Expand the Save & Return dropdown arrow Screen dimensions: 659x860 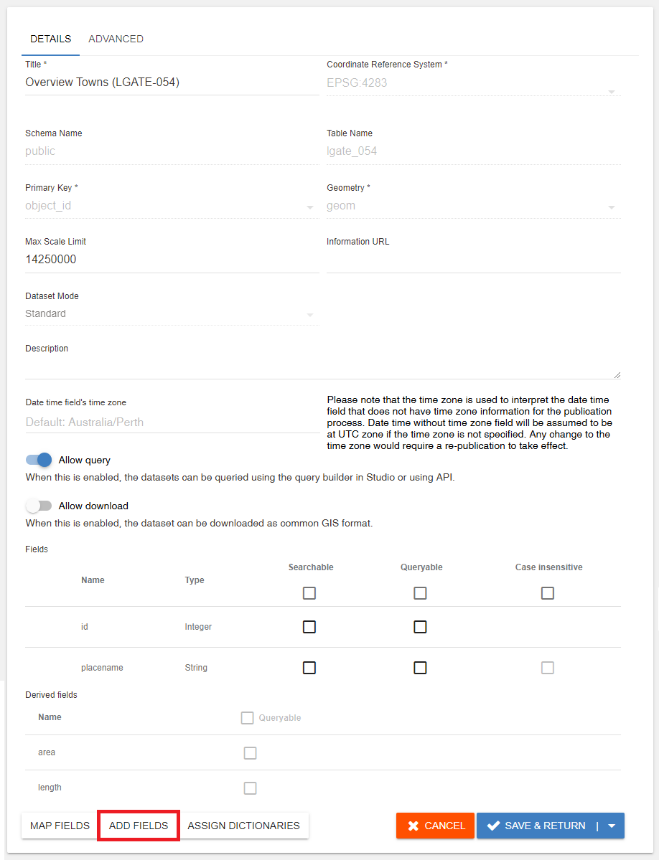(609, 826)
